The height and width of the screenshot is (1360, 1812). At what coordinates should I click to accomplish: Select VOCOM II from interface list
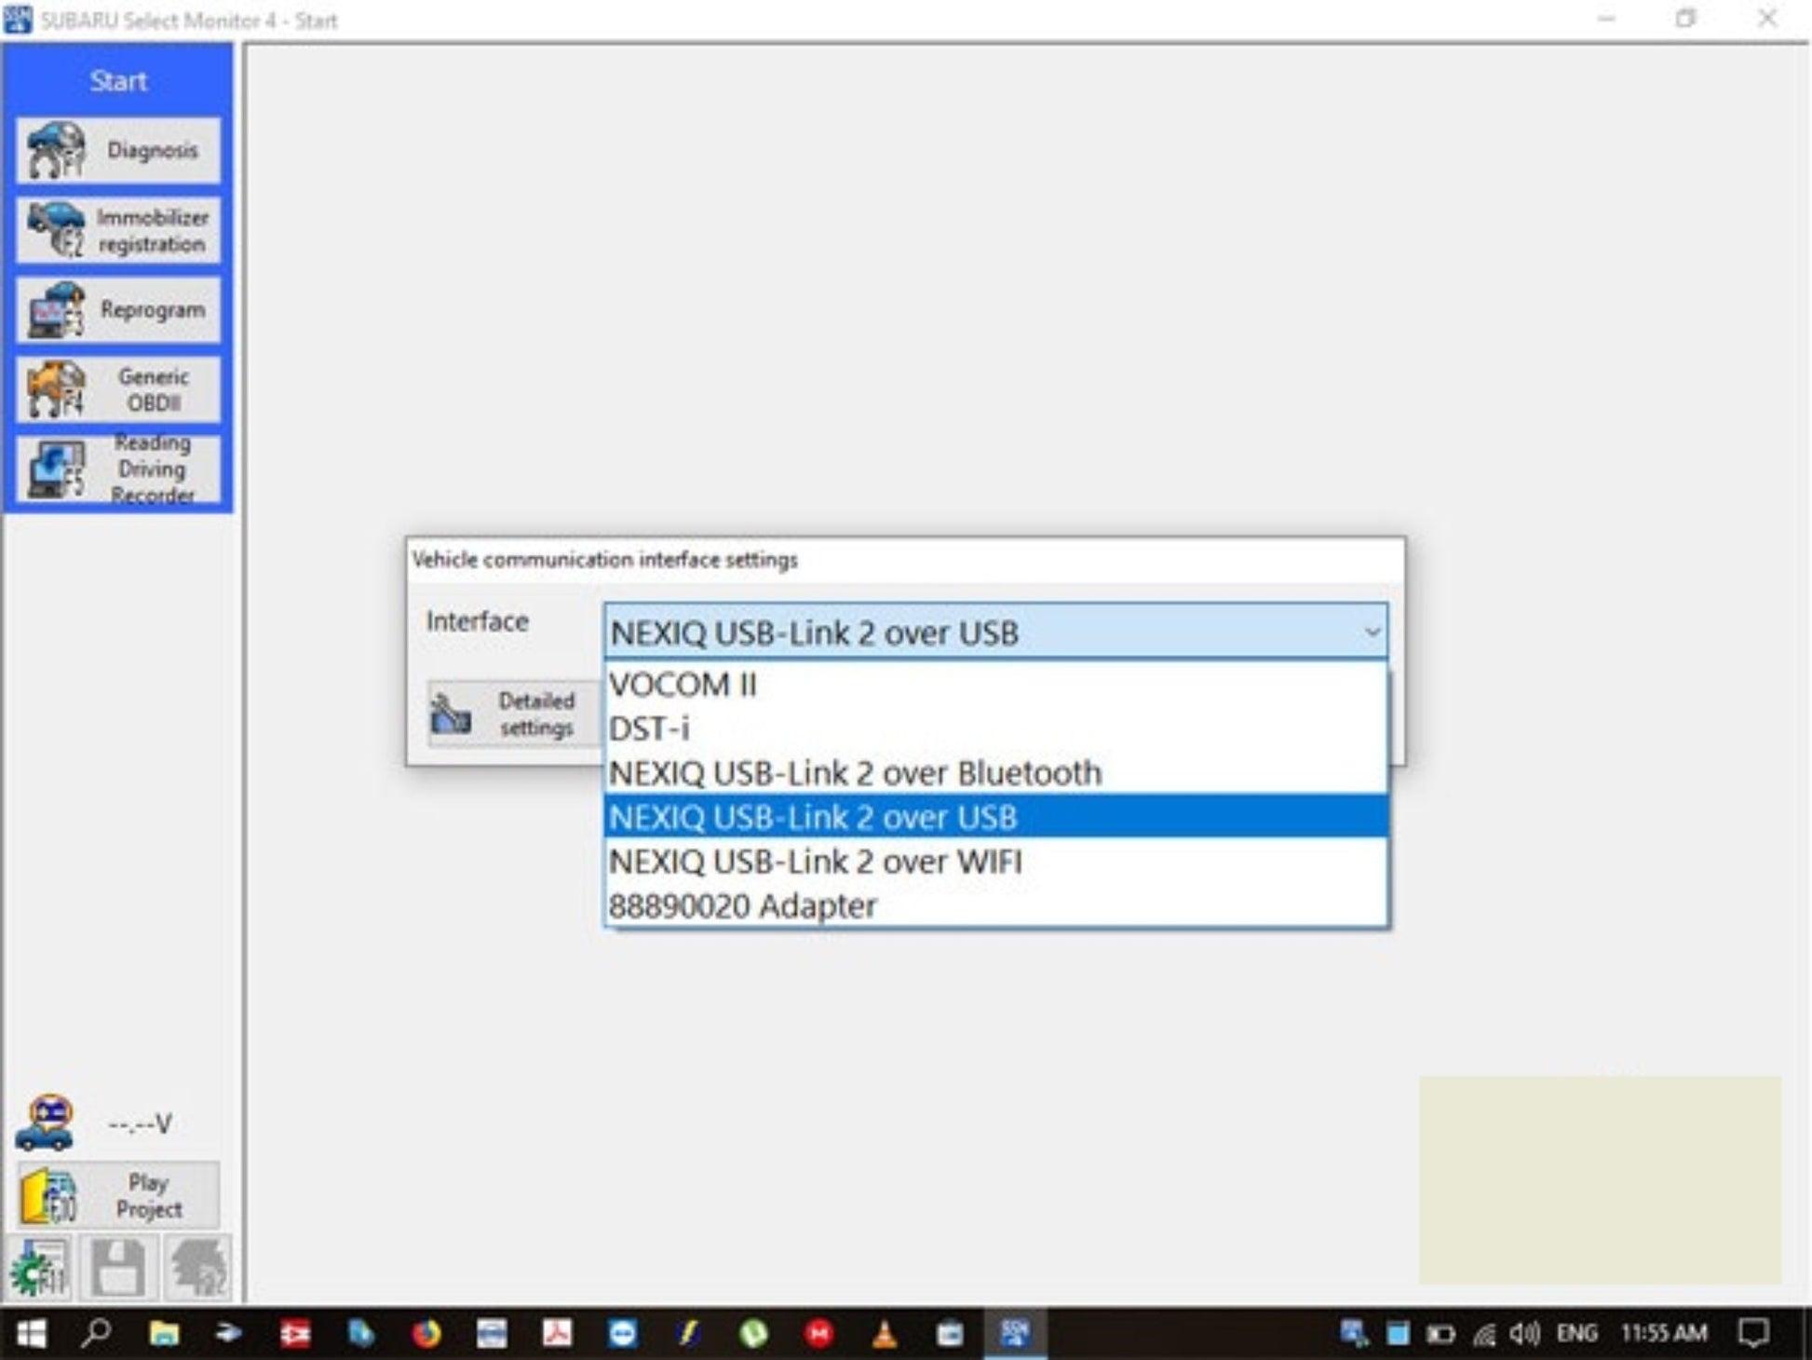click(994, 685)
